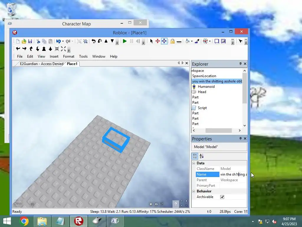Zoom camera out with down arrow
Screen dimensions: 302x227
click(50, 49)
